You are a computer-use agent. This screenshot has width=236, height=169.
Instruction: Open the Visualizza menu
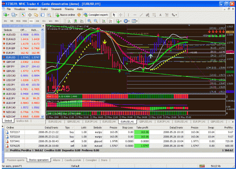tap(19, 9)
